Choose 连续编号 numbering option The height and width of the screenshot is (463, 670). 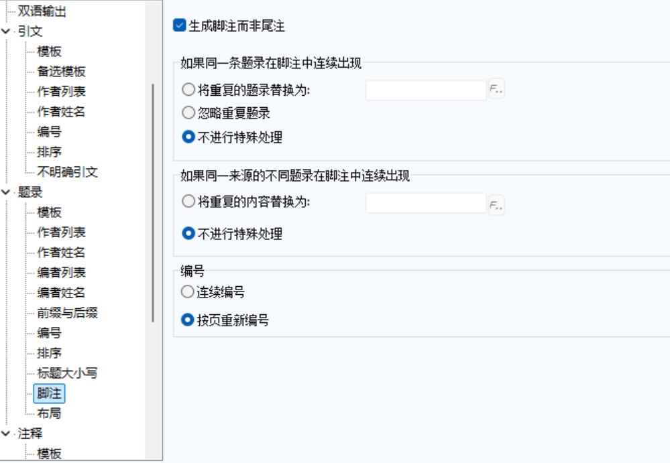188,292
